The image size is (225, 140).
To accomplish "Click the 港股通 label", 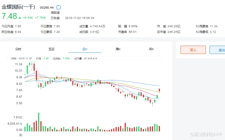I will [x=55, y=12].
